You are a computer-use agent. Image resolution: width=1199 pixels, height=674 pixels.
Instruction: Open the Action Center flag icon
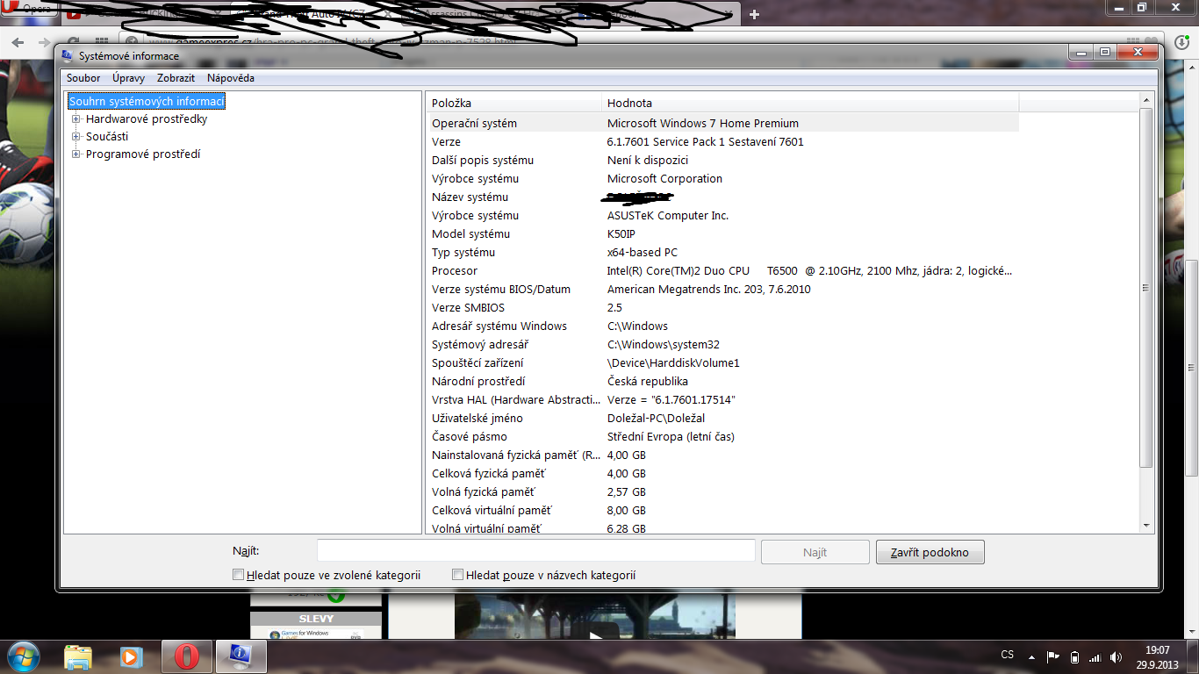tap(1053, 656)
